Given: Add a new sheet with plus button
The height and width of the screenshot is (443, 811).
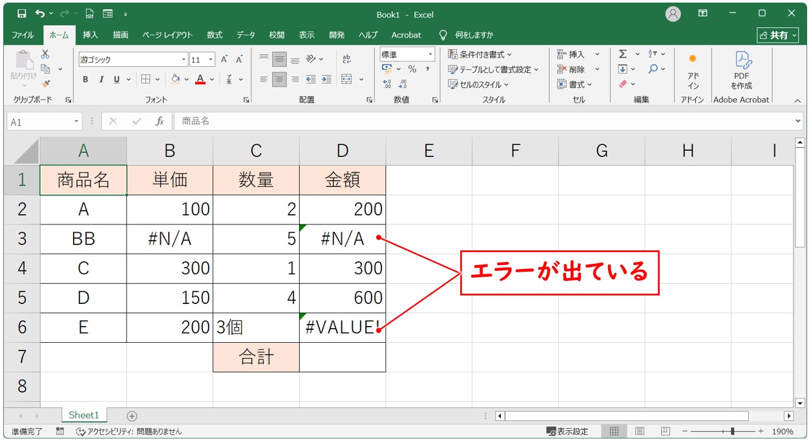Looking at the screenshot, I should [132, 416].
